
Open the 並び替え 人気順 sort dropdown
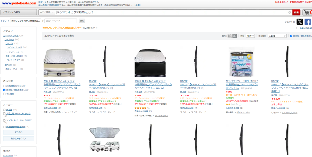(277, 36)
